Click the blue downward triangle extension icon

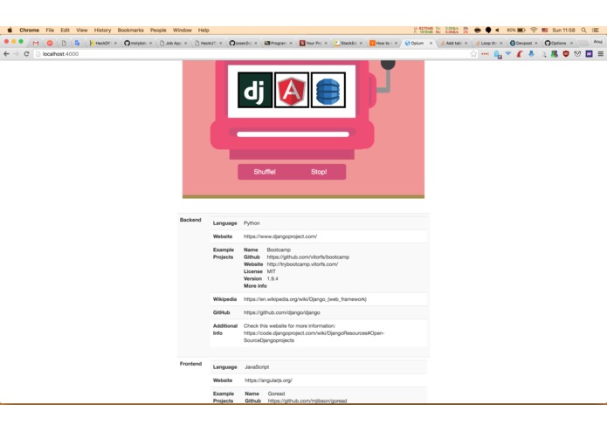508,54
